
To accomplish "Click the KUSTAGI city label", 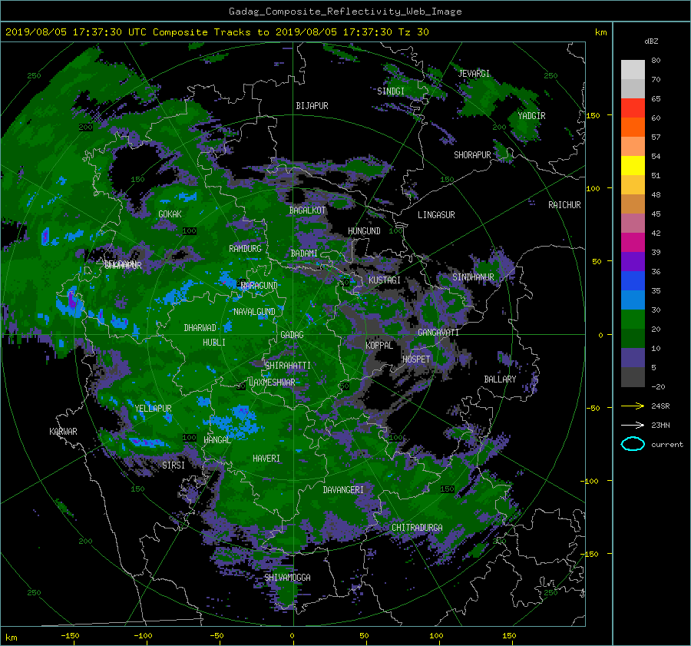I will point(385,280).
